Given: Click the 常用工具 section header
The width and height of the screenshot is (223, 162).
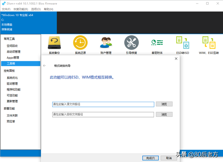Looking at the screenshot, I should pos(9,39).
